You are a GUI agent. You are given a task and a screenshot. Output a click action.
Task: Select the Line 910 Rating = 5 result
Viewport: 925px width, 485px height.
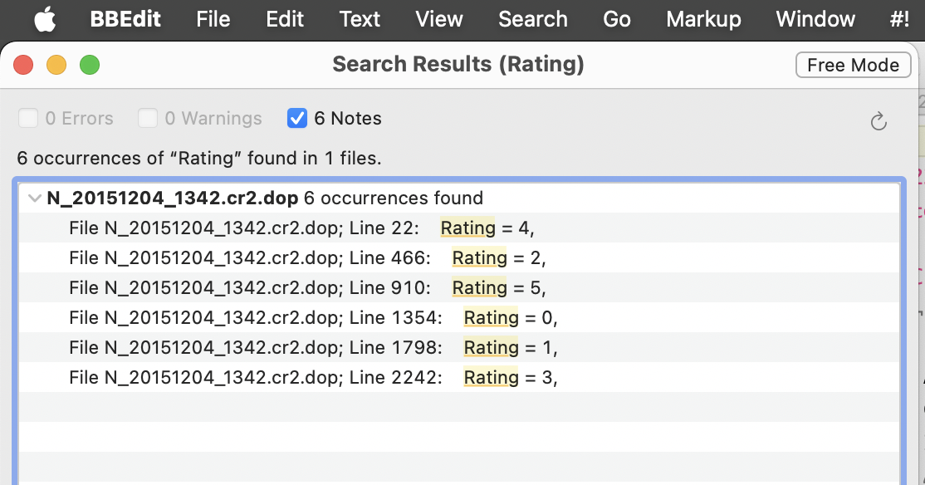click(459, 288)
